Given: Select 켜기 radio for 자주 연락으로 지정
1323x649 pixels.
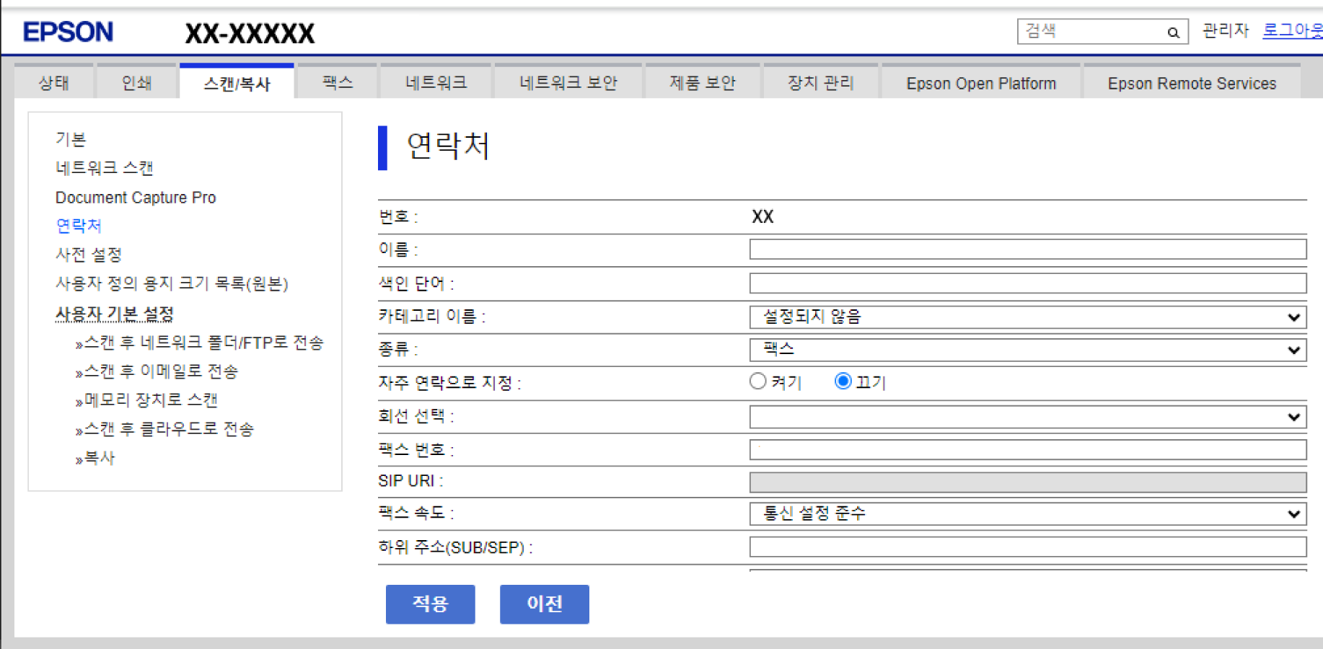Looking at the screenshot, I should (757, 381).
